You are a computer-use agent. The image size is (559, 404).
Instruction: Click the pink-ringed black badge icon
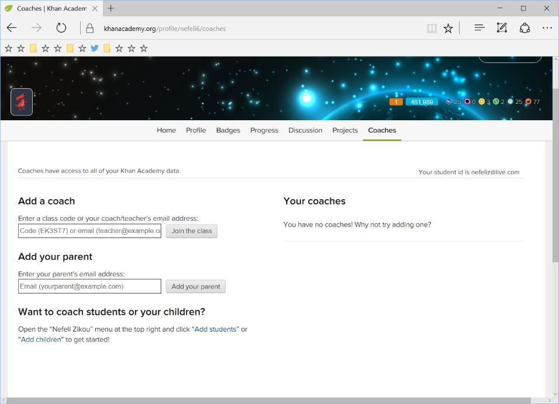coord(467,102)
